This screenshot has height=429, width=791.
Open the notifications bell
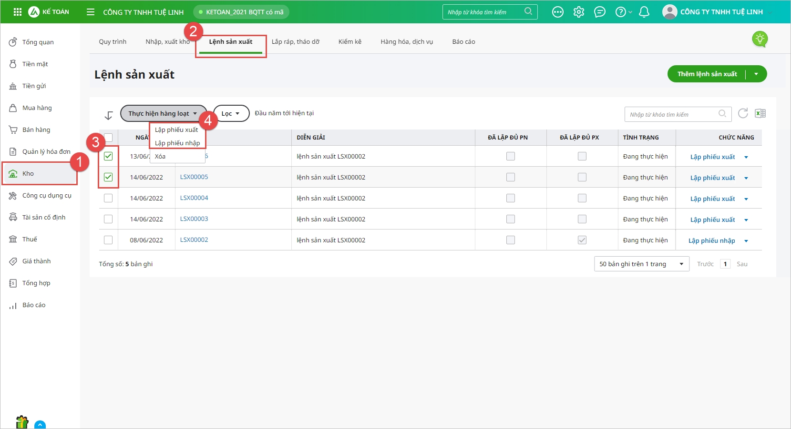[x=644, y=12]
